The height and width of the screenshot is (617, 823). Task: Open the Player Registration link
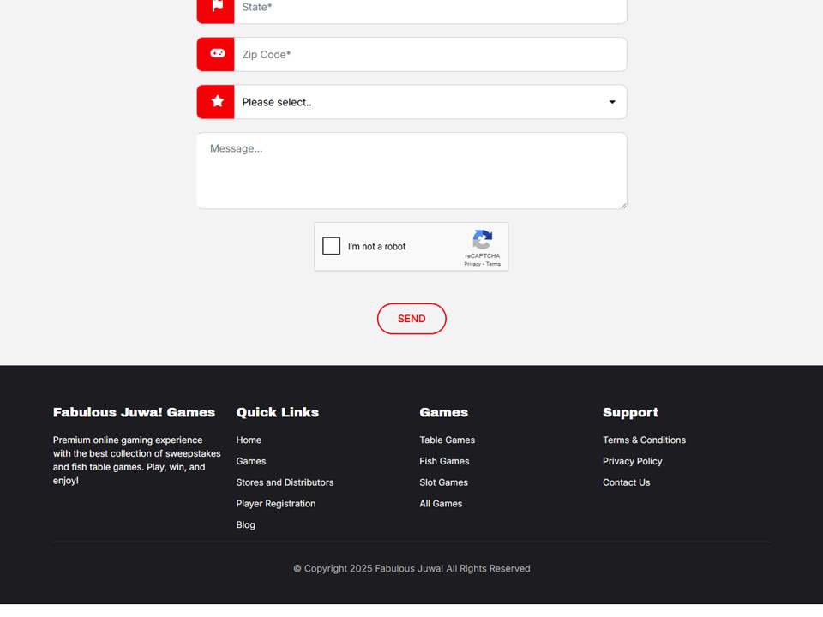[x=276, y=504]
